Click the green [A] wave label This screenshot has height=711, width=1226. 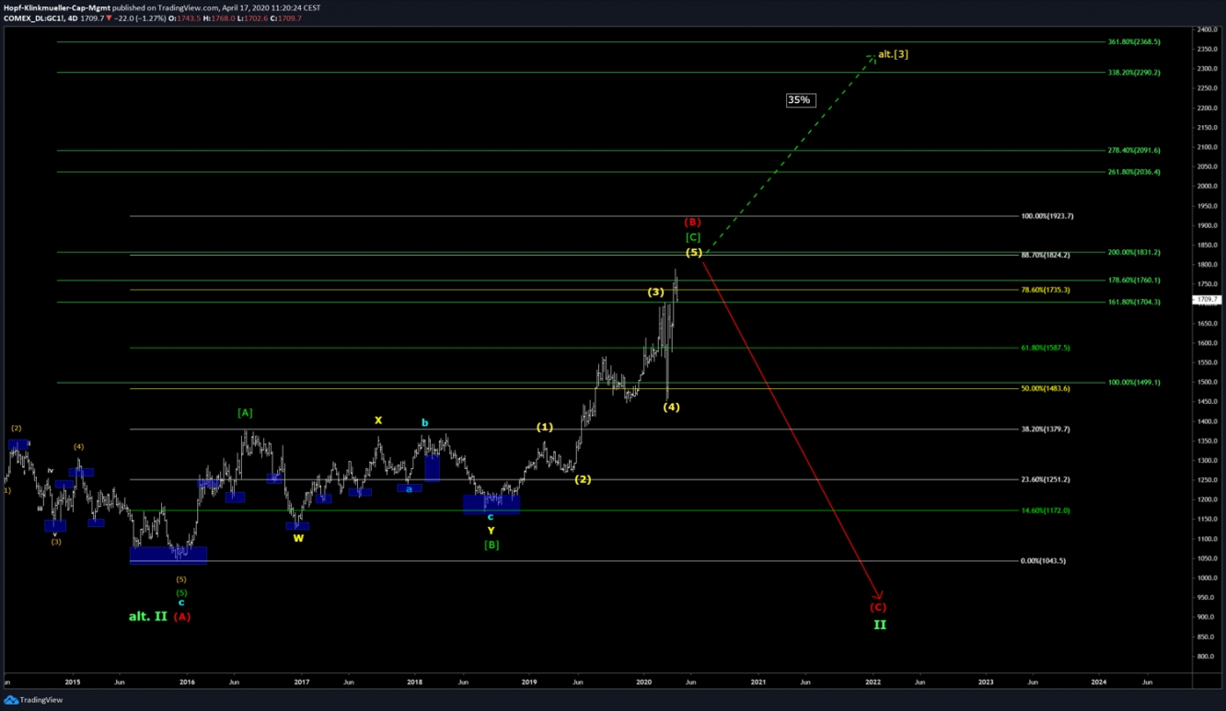pos(245,413)
